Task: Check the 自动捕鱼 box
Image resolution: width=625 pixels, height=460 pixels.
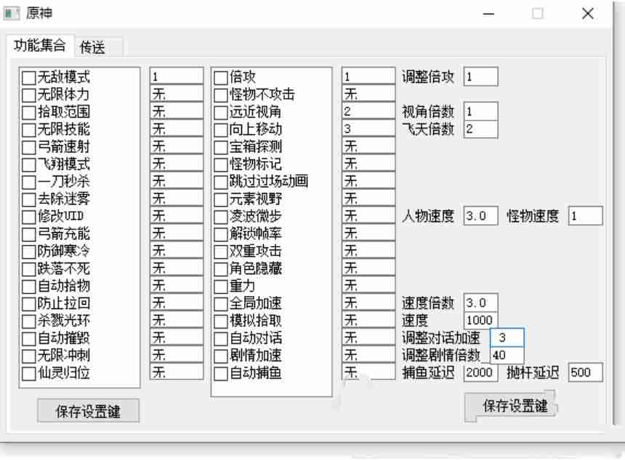Action: click(x=221, y=374)
